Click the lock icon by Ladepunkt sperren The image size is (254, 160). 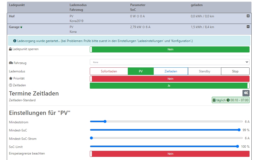[x=10, y=49]
